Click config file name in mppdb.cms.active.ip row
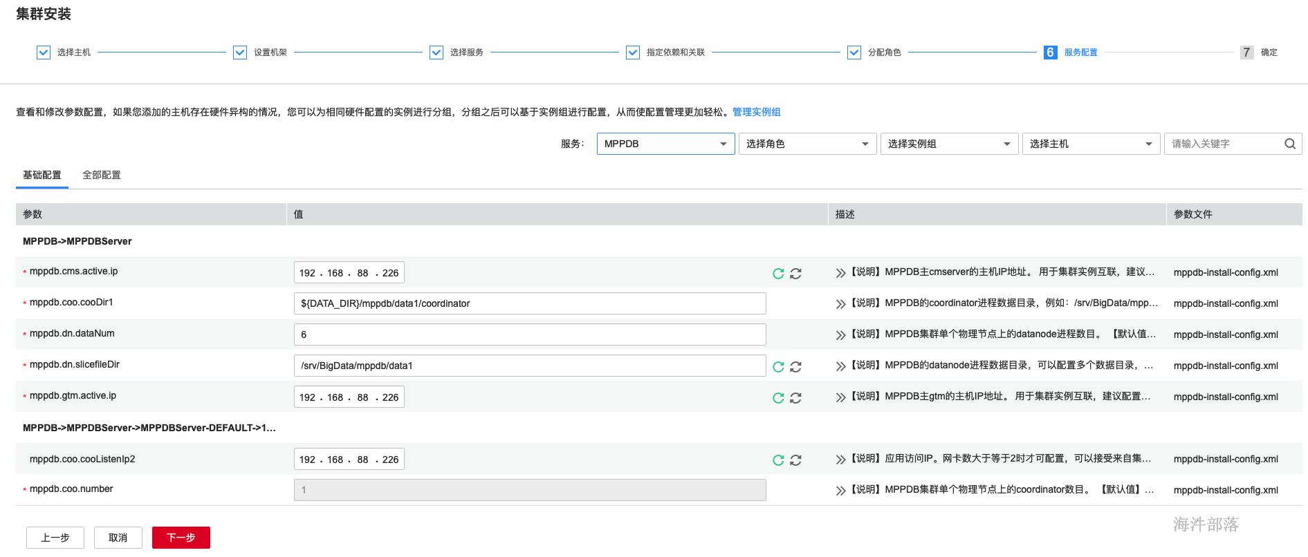The height and width of the screenshot is (557, 1308). pyautogui.click(x=1226, y=272)
